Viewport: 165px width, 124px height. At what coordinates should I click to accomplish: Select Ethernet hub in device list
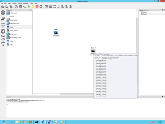tap(19, 20)
